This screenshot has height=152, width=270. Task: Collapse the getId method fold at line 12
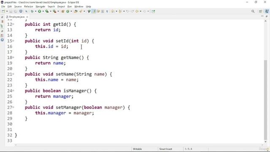coord(13,24)
